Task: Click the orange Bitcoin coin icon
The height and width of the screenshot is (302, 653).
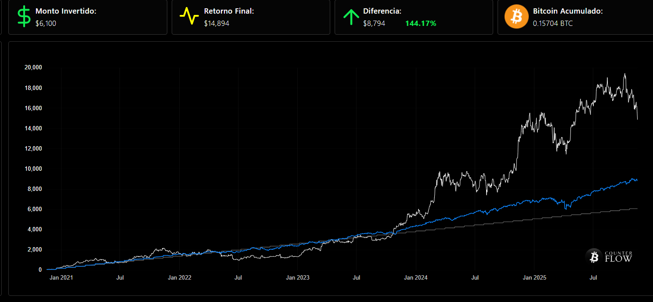Action: [x=516, y=17]
